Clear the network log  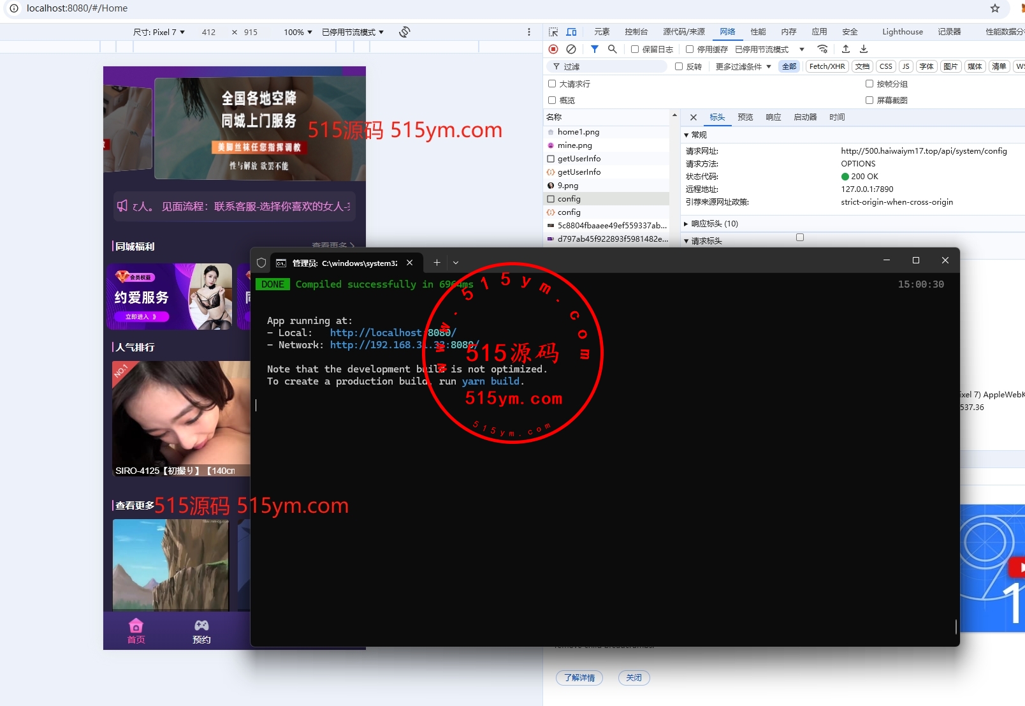(x=571, y=49)
